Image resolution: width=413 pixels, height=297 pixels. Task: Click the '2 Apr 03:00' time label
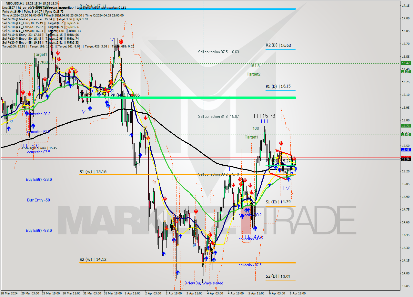153,293
